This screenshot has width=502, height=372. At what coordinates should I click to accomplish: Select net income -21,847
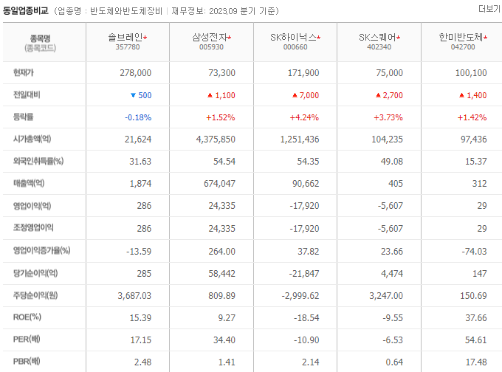[304, 274]
